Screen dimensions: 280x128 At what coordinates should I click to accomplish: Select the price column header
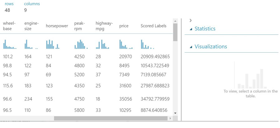click(x=124, y=26)
